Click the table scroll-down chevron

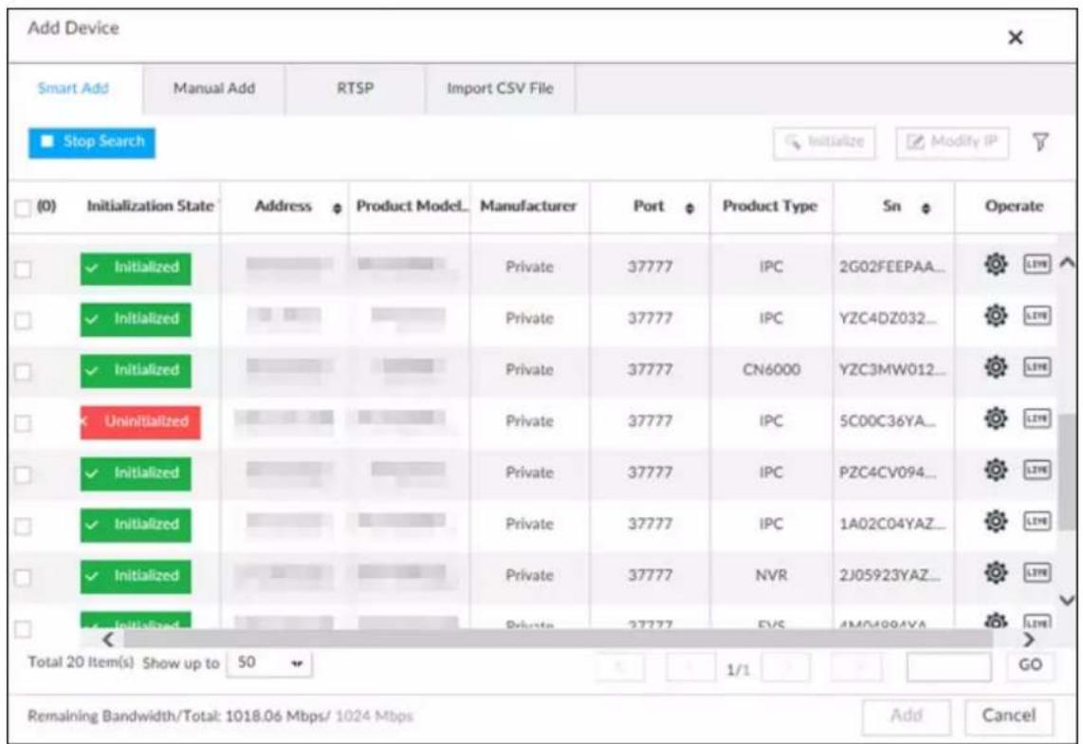pos(1067,600)
